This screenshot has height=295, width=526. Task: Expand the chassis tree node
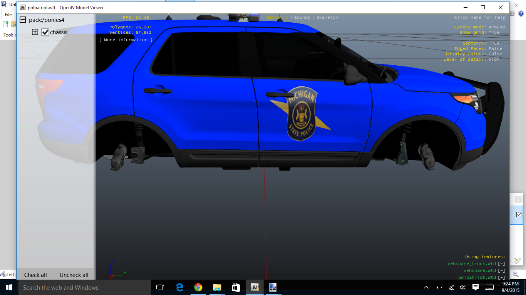(35, 32)
